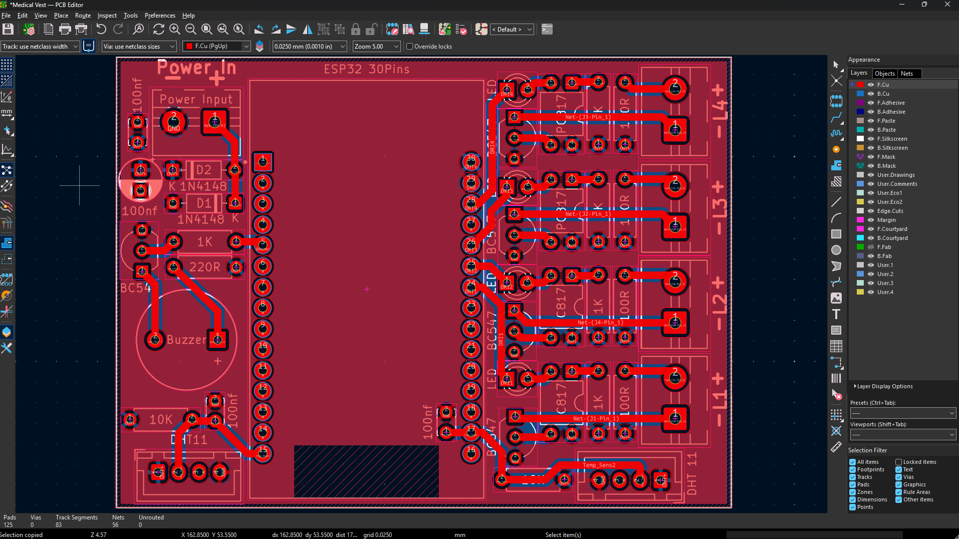
Task: Open Board Setup icon
Action: click(x=29, y=30)
